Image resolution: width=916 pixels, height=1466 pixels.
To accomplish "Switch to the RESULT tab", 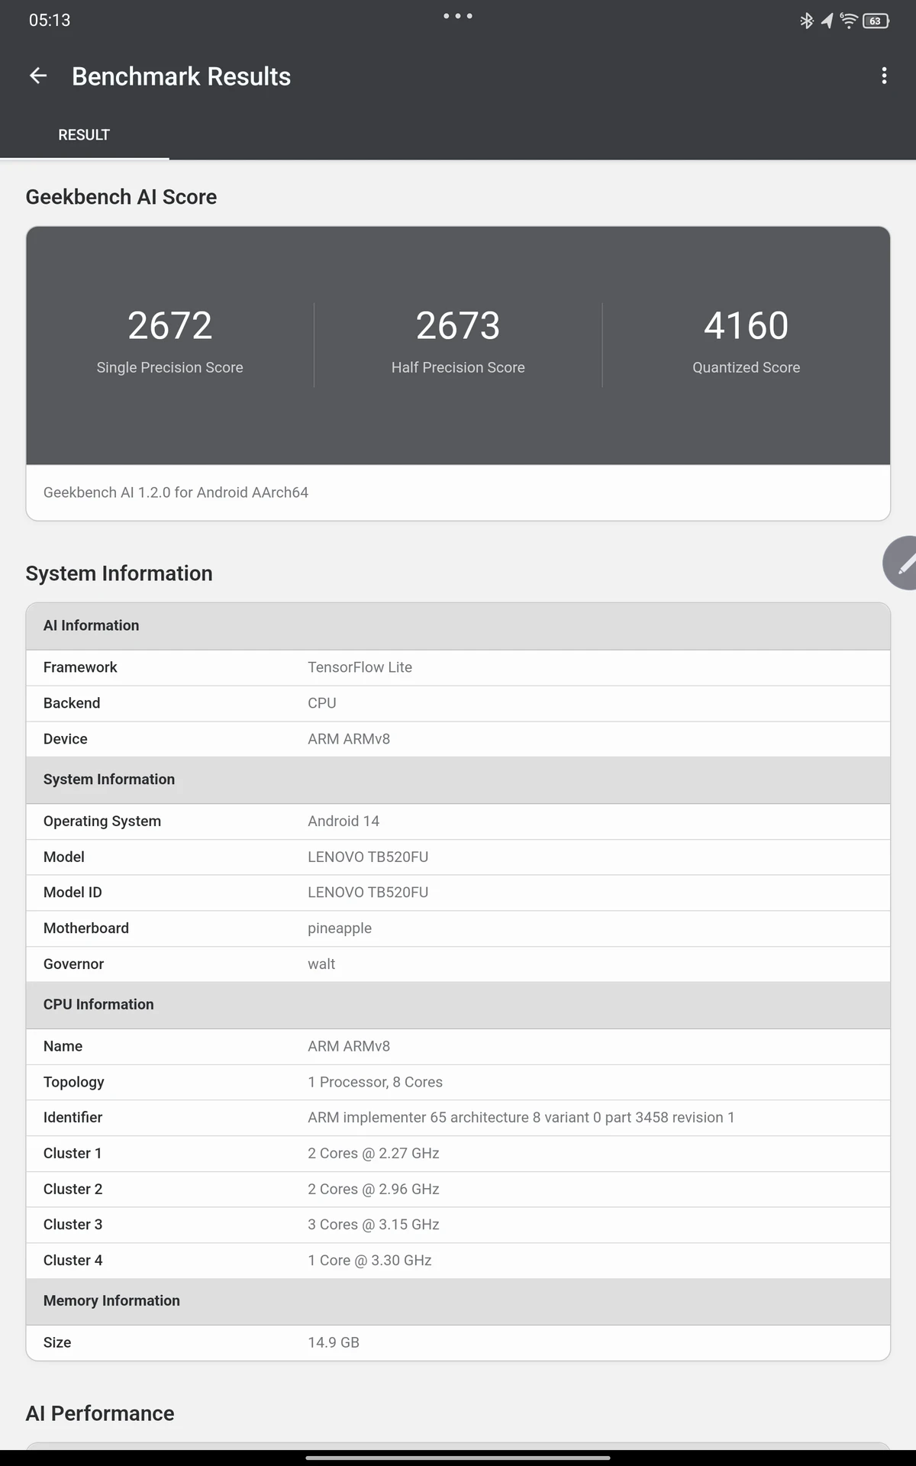I will [84, 135].
